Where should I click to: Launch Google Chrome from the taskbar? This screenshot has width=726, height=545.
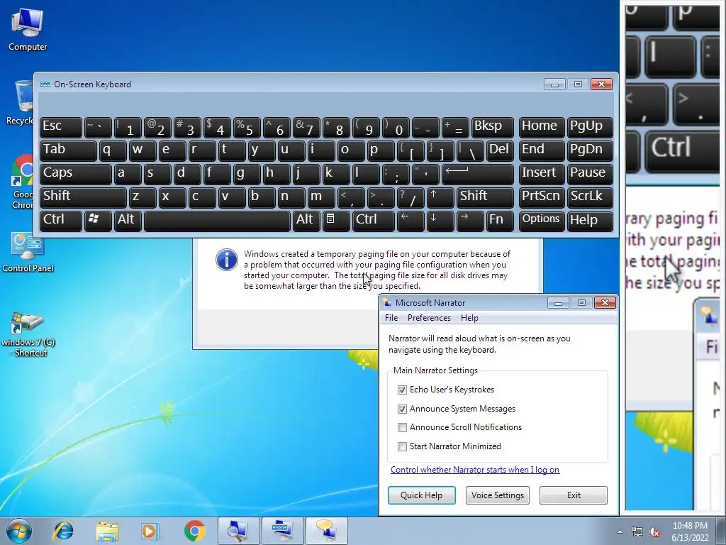pos(194,531)
